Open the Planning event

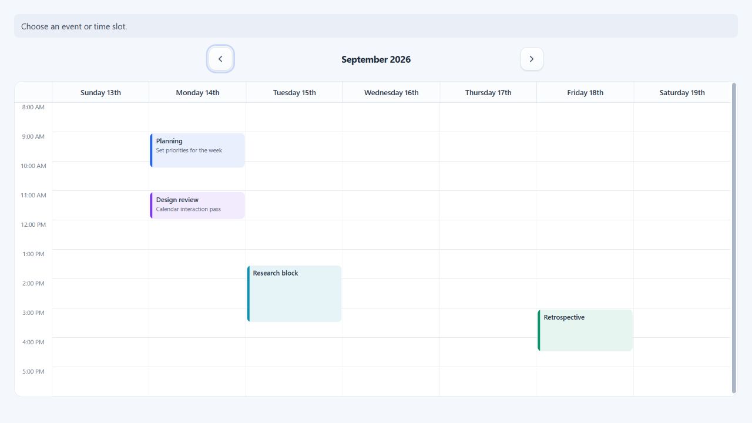pyautogui.click(x=197, y=150)
